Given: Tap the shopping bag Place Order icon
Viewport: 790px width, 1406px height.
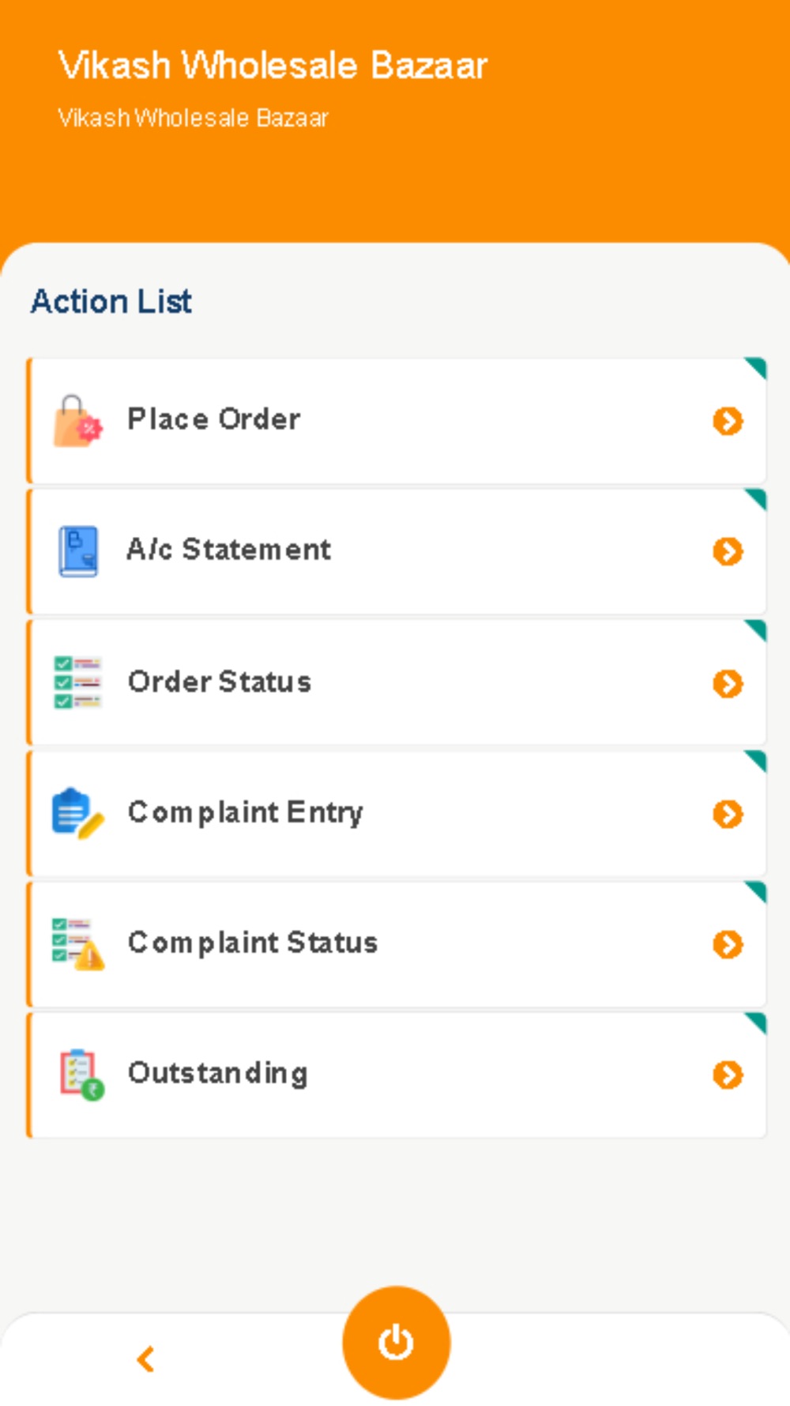Looking at the screenshot, I should [77, 421].
